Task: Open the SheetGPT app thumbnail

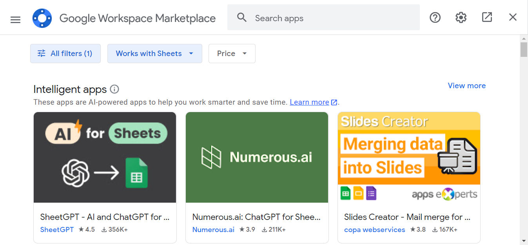Action: click(105, 157)
